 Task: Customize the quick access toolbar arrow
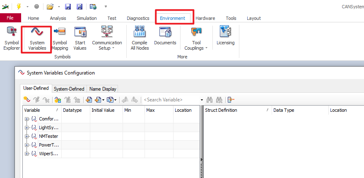[x=106, y=6]
